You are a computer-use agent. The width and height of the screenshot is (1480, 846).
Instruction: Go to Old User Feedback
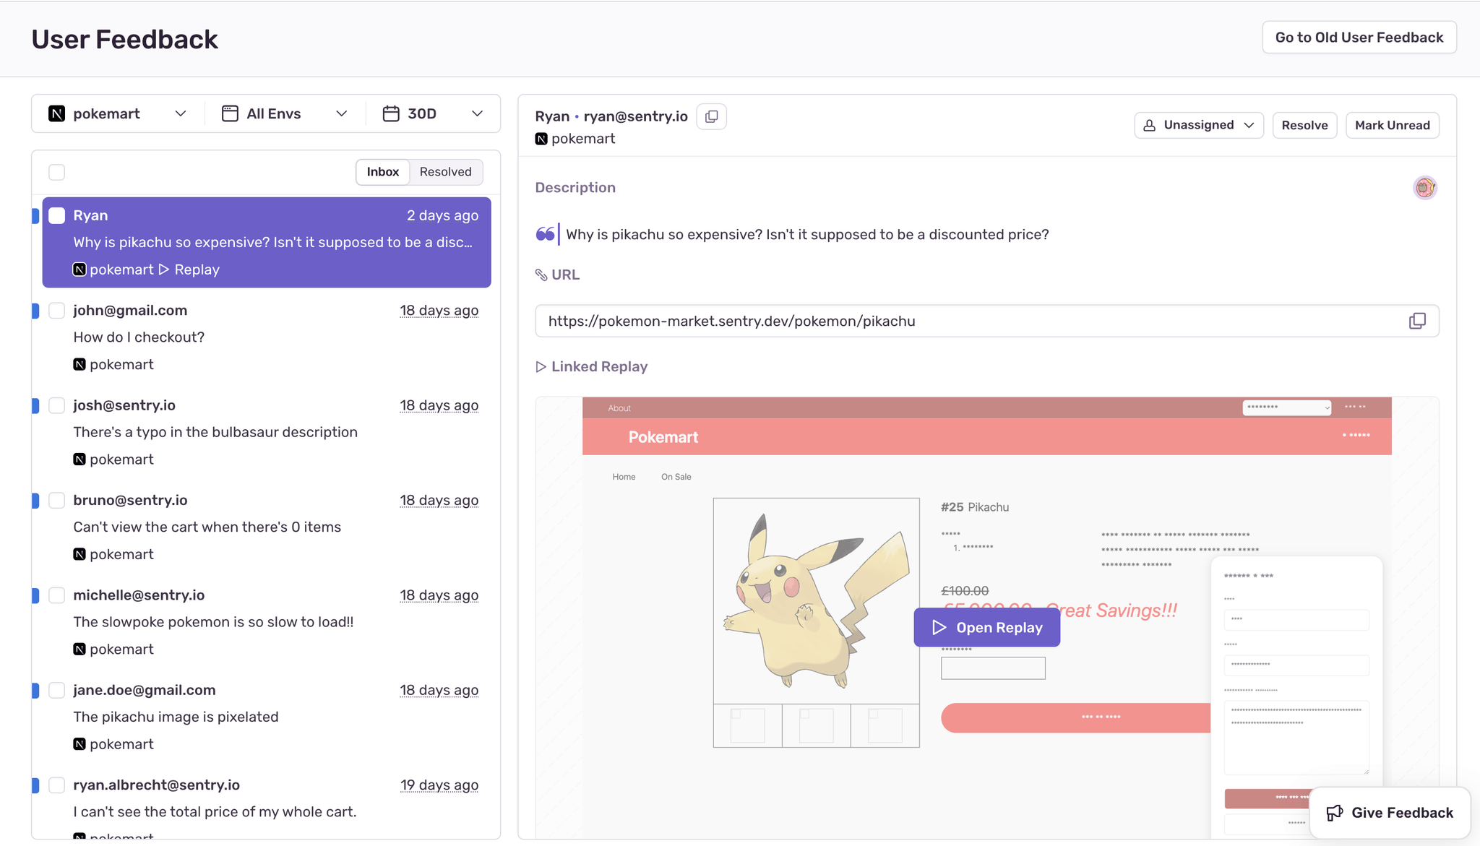[1359, 37]
